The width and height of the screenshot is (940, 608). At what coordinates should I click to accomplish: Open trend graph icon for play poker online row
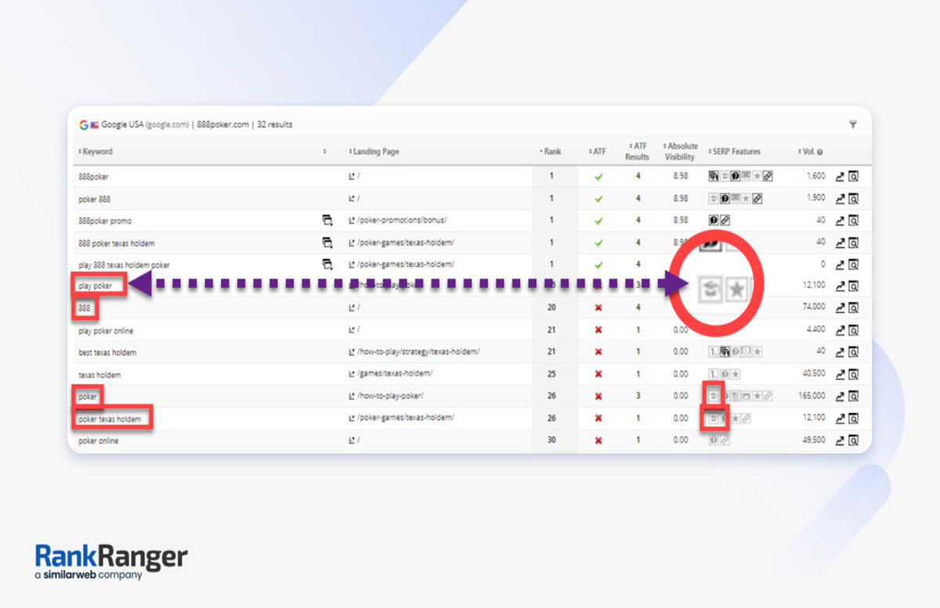pos(840,330)
